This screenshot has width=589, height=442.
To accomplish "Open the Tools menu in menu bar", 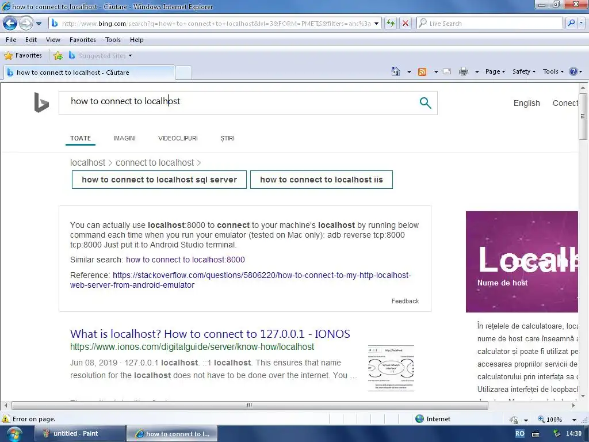I will [113, 40].
